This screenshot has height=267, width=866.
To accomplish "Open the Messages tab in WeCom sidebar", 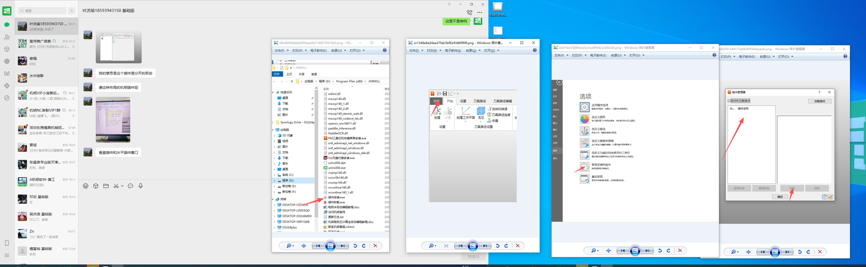I will [x=6, y=24].
